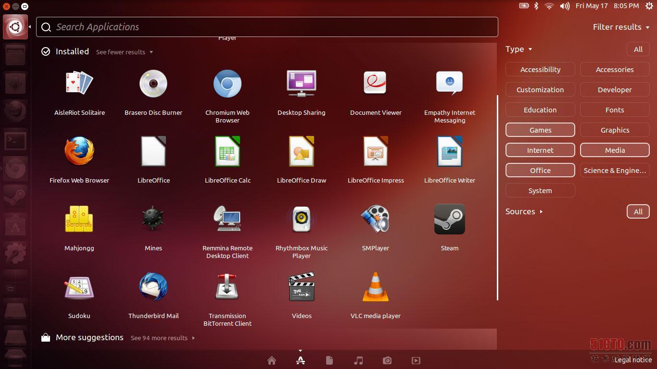The image size is (657, 369).
Task: Open the Legal notice link
Action: [x=633, y=359]
